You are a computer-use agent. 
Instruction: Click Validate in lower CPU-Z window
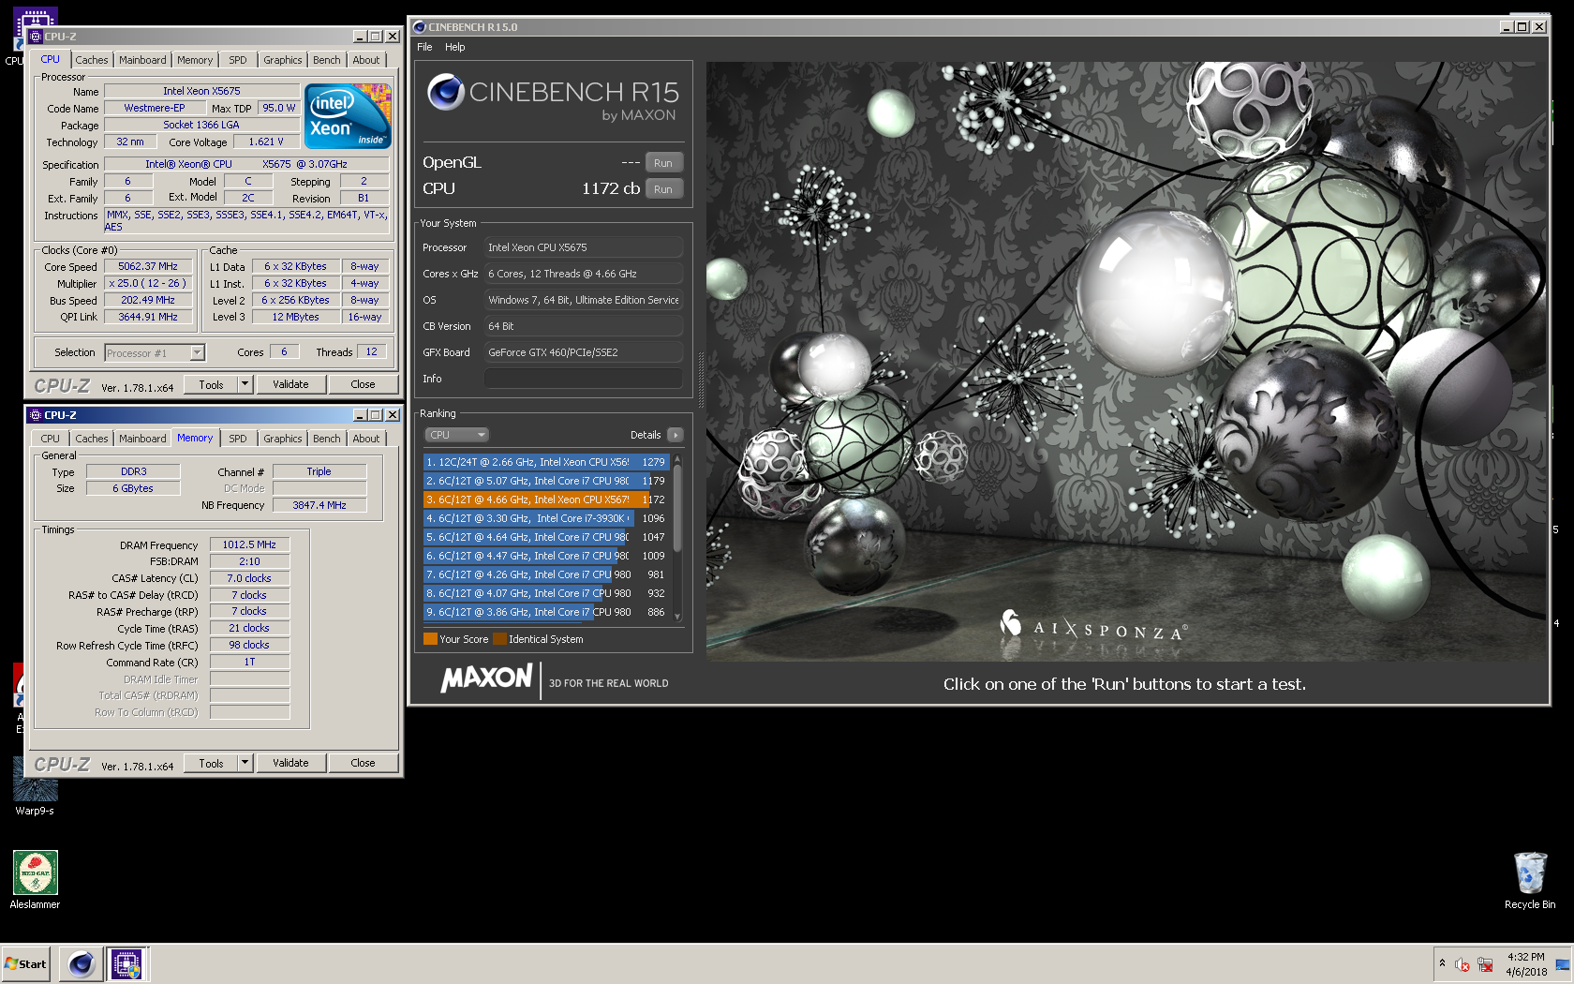290,763
